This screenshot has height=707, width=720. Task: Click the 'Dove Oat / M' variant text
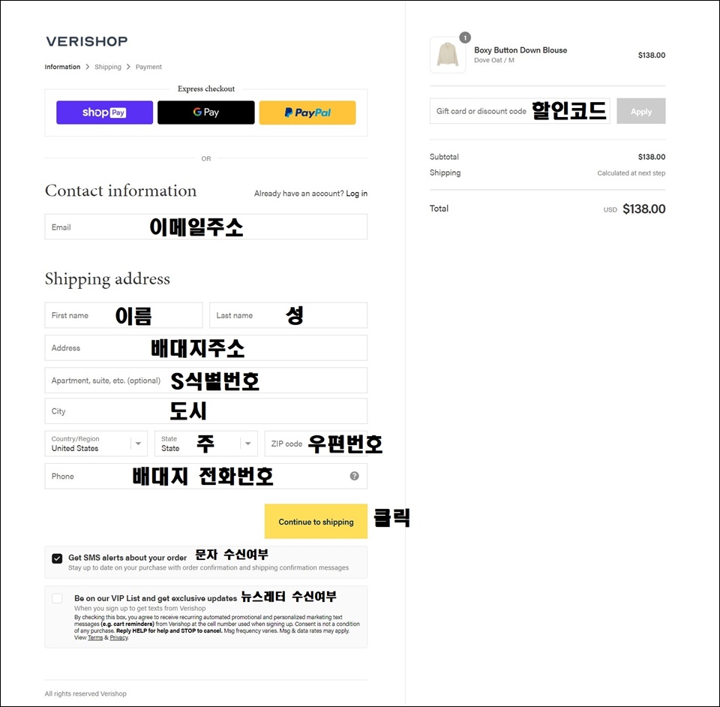click(x=494, y=60)
